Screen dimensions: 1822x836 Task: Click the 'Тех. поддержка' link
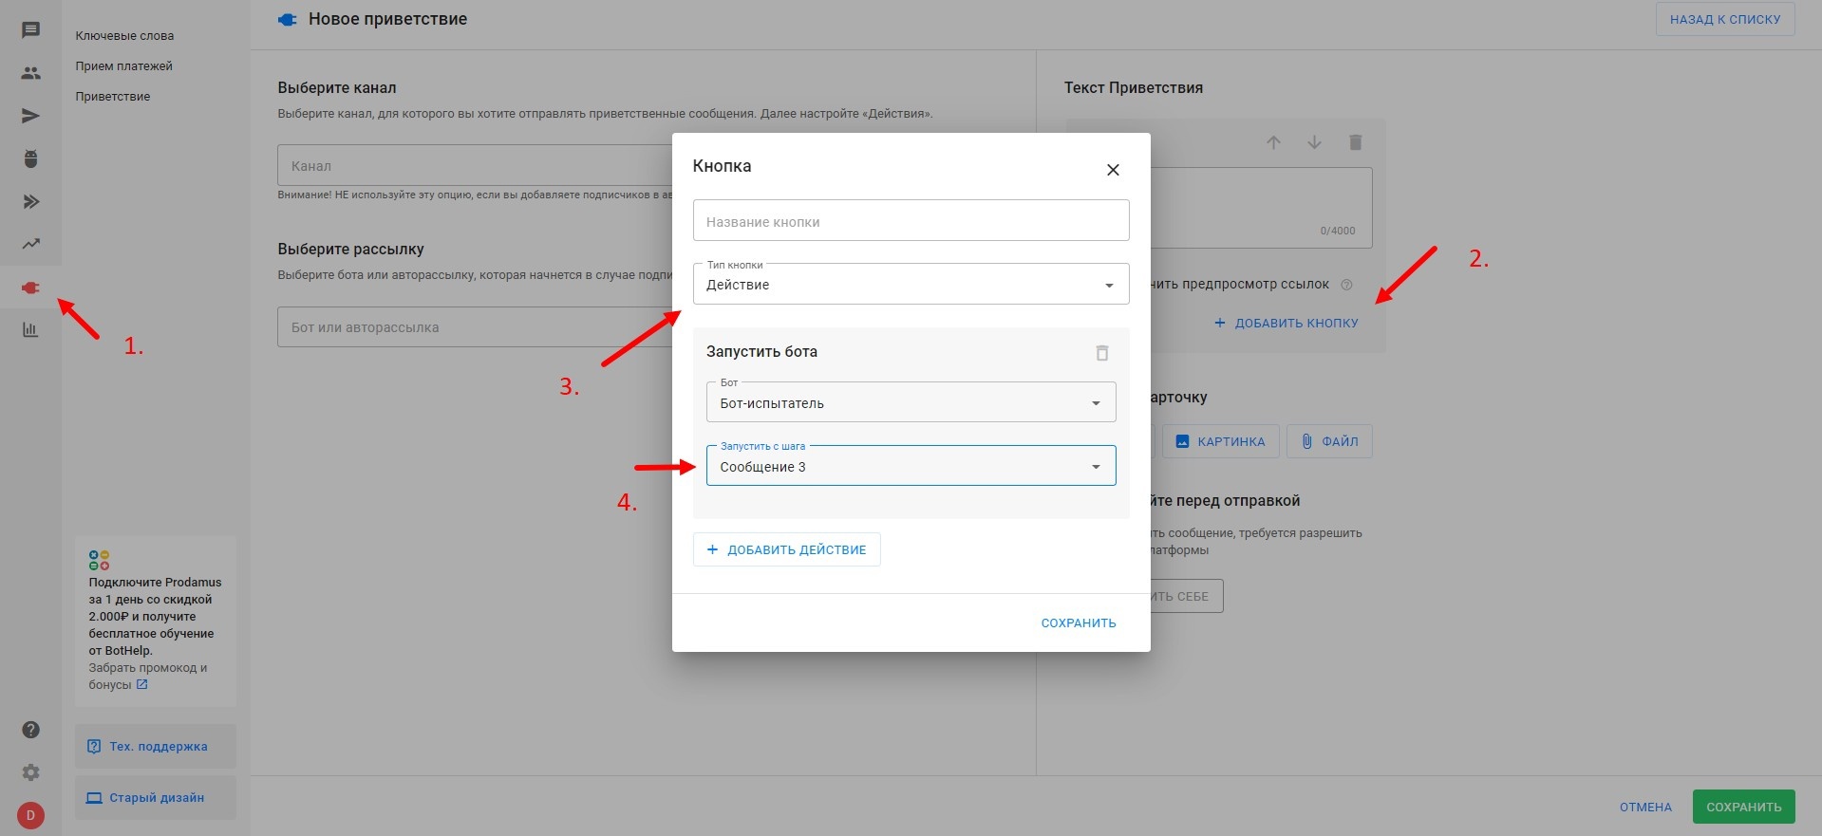tap(156, 747)
